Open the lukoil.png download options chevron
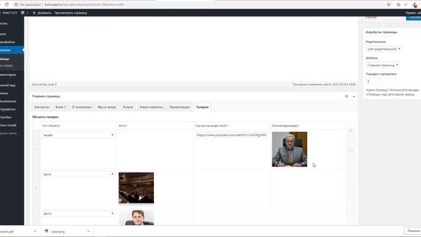Screen dimensions: 421x237 point(88,231)
